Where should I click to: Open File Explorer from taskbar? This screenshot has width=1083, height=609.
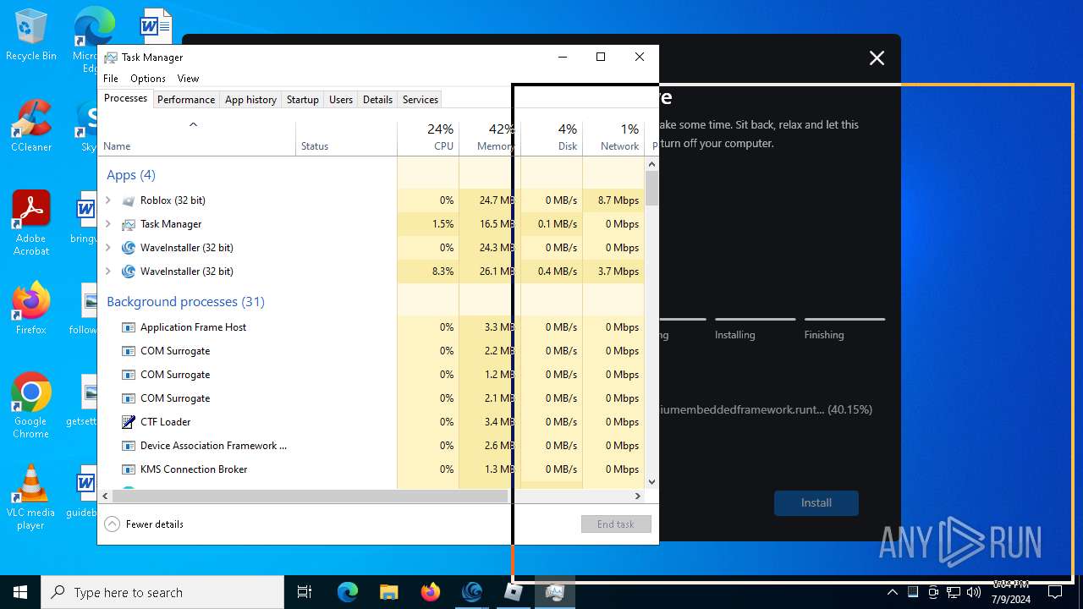388,592
